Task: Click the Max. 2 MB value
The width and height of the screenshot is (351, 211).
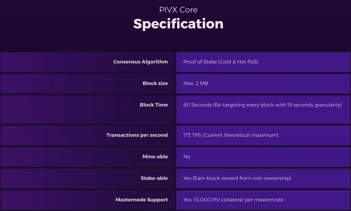Action: [196, 83]
